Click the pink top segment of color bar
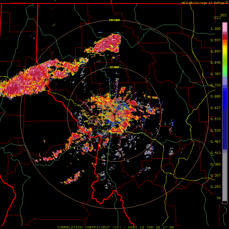This screenshot has height=229, width=229. [225, 27]
